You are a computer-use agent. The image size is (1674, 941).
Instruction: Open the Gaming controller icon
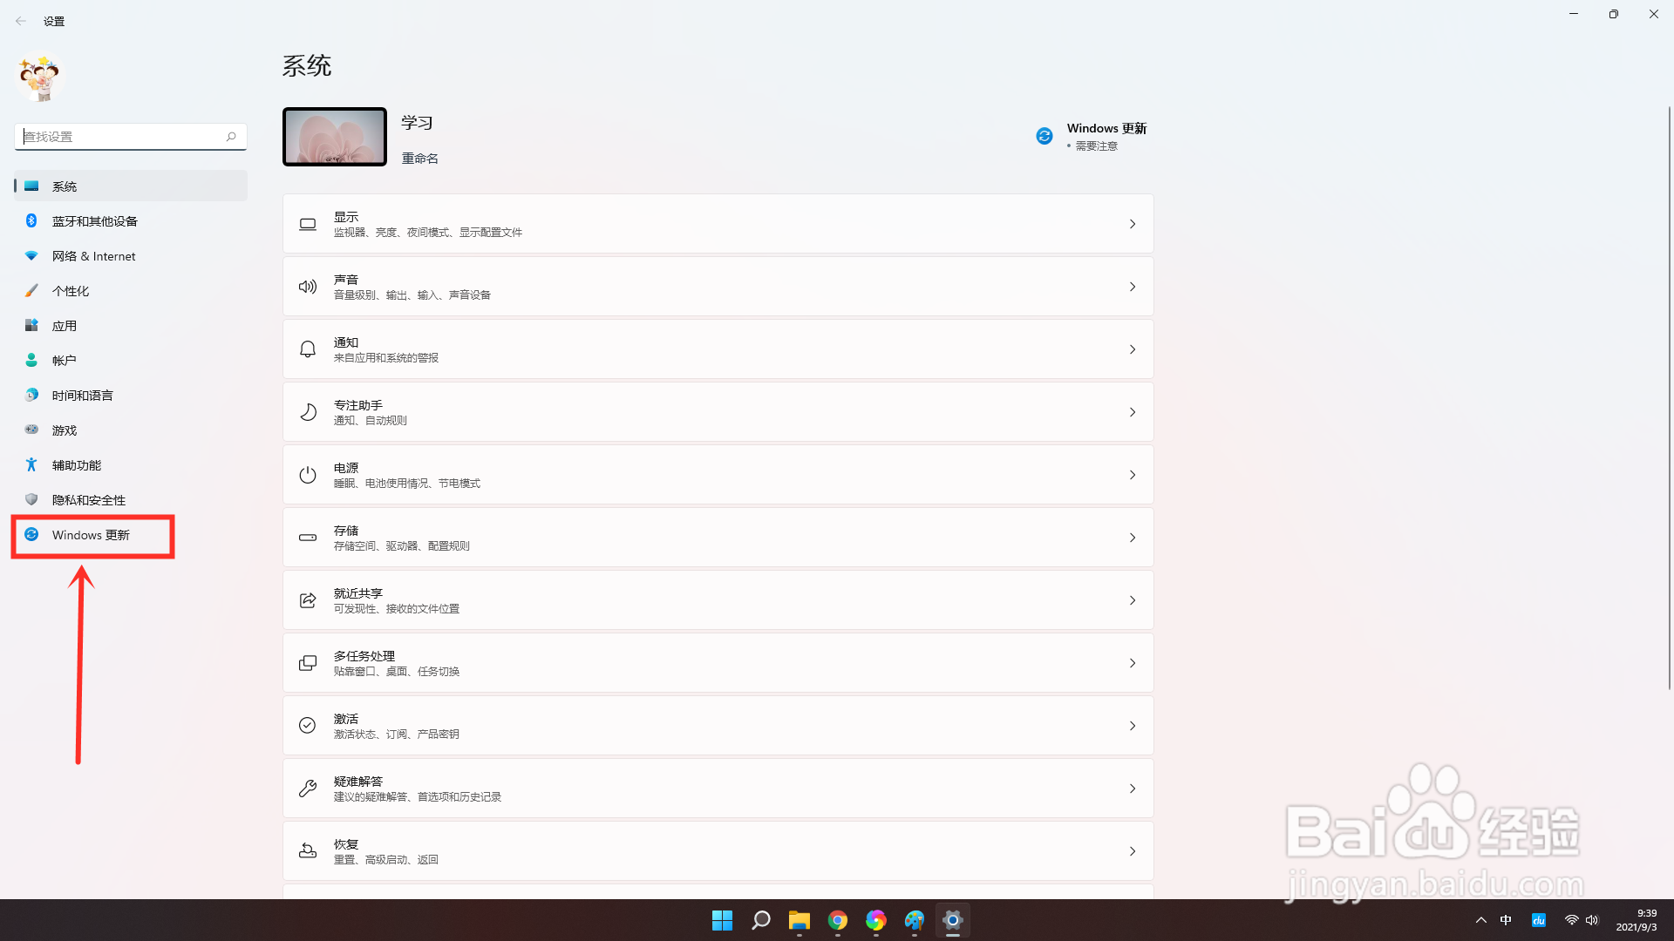coord(31,430)
